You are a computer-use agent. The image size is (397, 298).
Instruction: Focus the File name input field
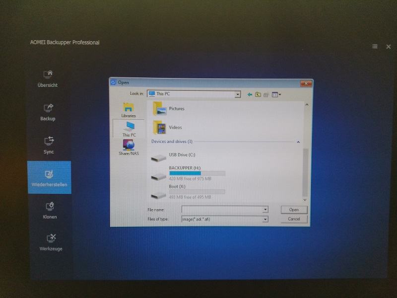coord(222,209)
